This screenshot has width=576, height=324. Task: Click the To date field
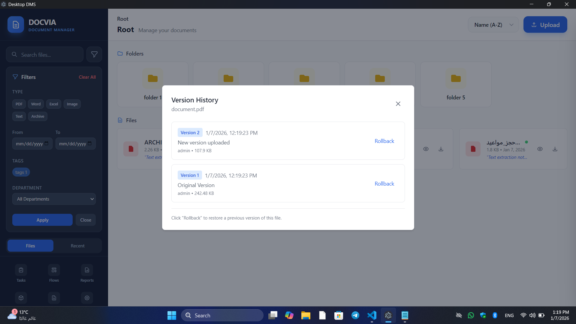pos(75,144)
